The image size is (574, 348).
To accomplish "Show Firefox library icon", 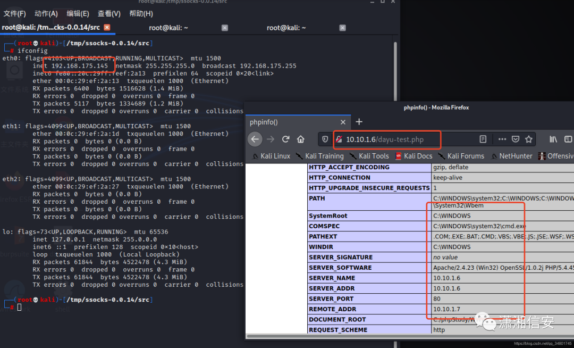I will pyautogui.click(x=553, y=139).
